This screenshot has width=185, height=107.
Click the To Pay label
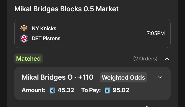tap(91, 90)
